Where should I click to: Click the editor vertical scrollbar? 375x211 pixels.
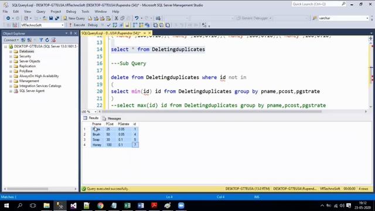pyautogui.click(x=371, y=76)
